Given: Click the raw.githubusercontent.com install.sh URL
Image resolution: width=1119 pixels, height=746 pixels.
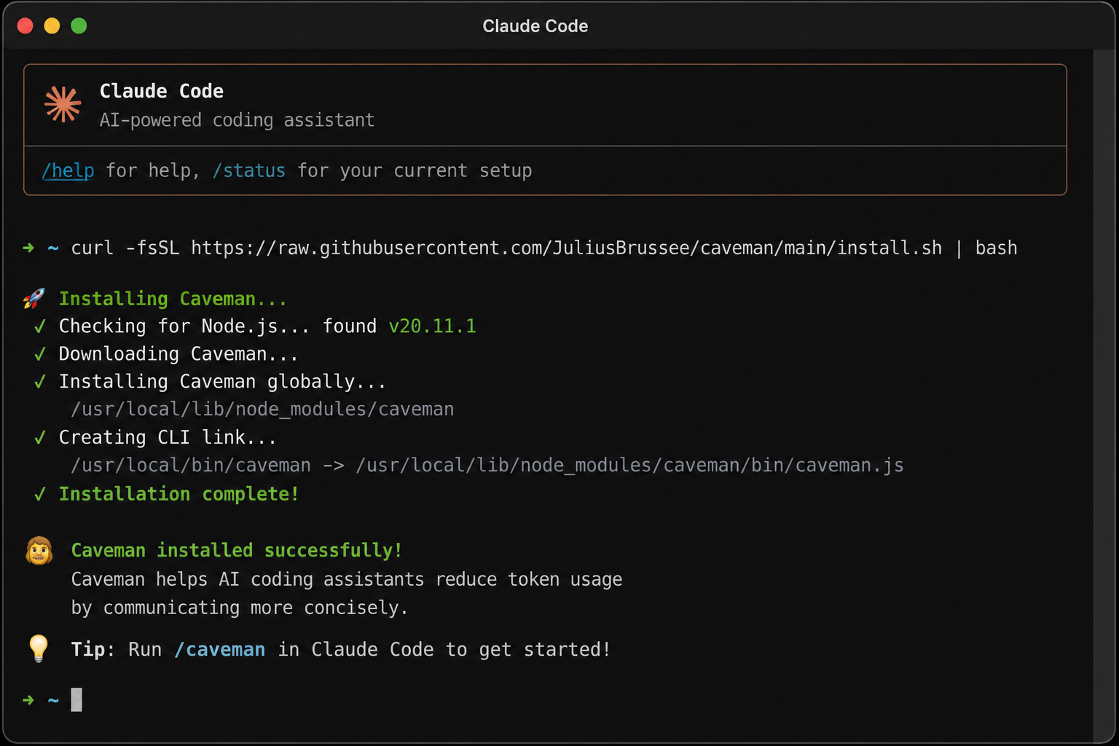Looking at the screenshot, I should click(566, 248).
